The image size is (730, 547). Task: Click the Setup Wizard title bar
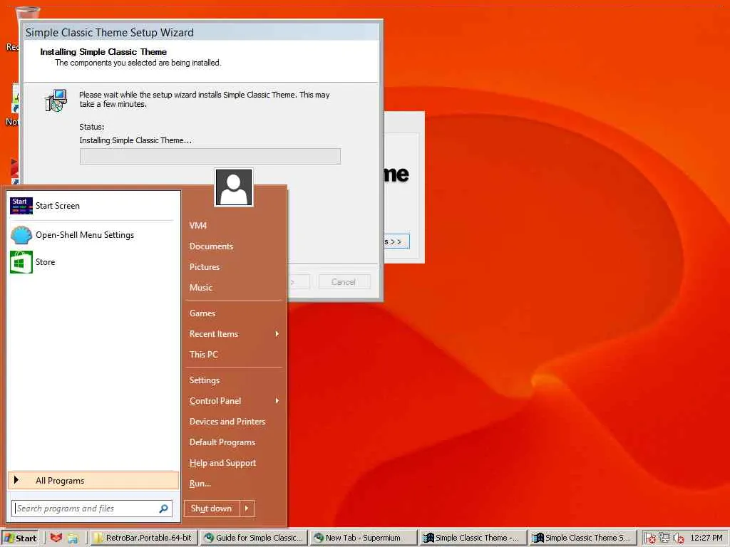(202, 32)
